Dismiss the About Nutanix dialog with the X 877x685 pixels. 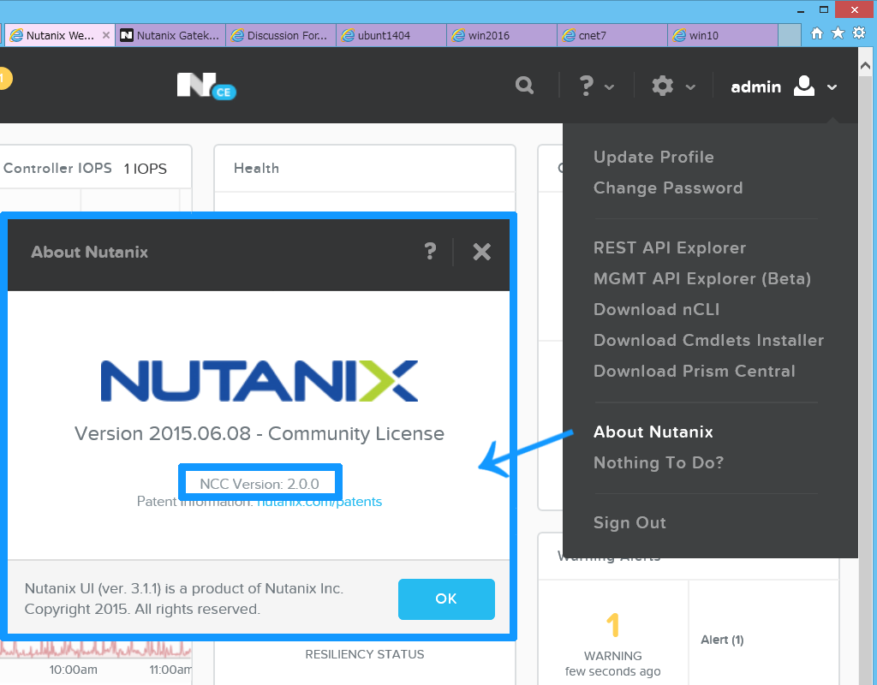pyautogui.click(x=481, y=252)
